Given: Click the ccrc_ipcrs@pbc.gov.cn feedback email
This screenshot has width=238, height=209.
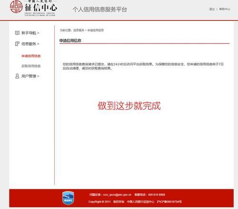Looking at the screenshot, I should coord(117,195).
